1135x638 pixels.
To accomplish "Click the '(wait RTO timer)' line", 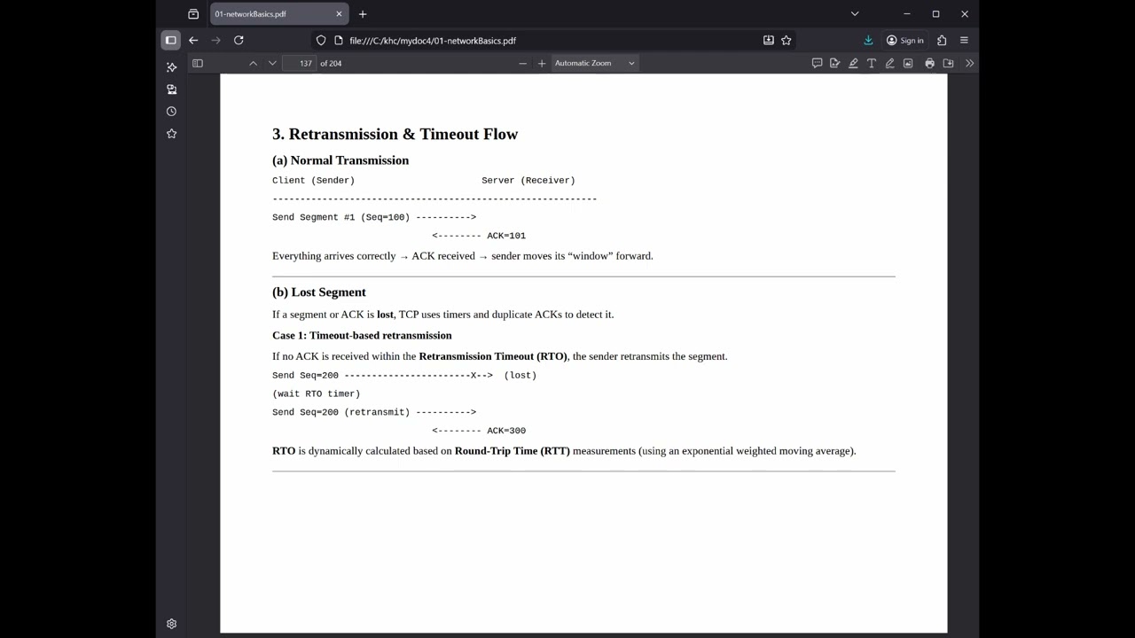I will (x=317, y=393).
